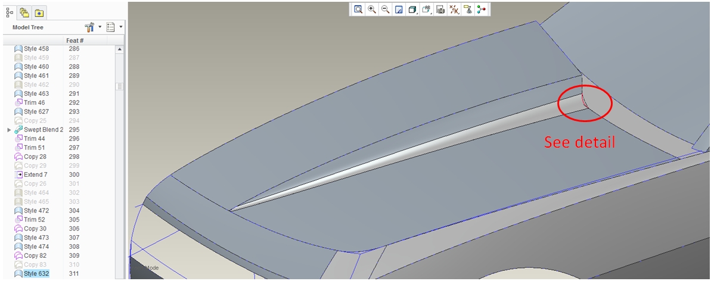Click the Copy 82 feature icon
The image size is (711, 281).
18,255
